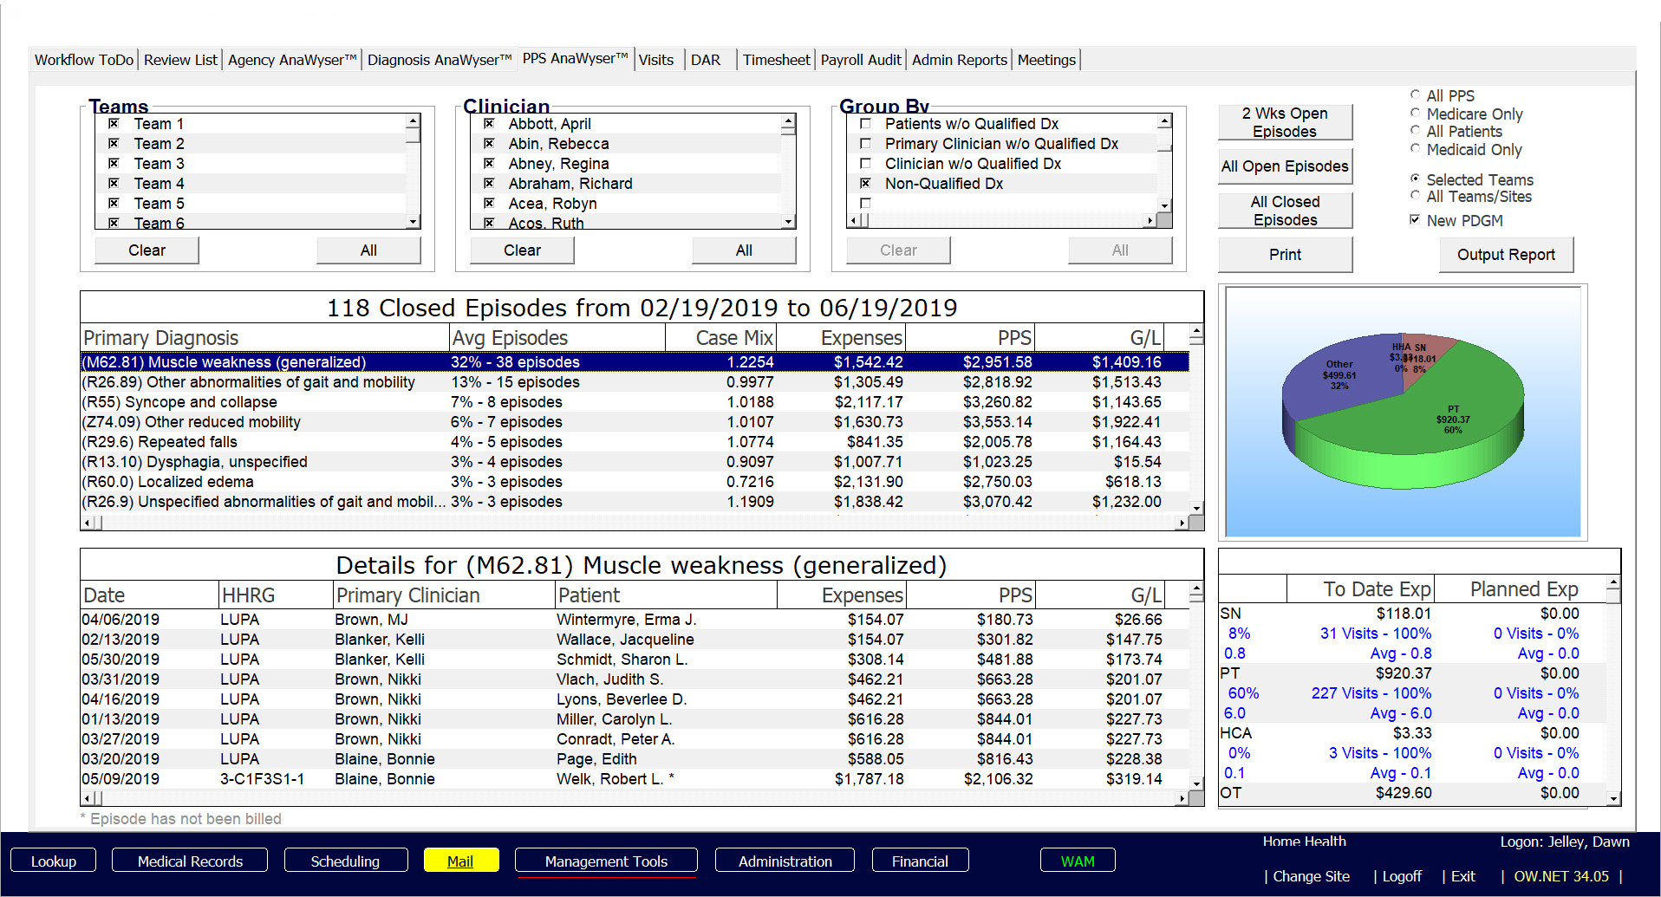Select Selected Teams radio option
Screen dimensions: 1661x897
click(x=1415, y=179)
